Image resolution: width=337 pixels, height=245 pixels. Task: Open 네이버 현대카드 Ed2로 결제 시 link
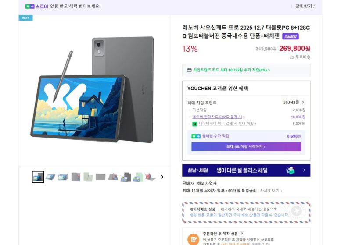coord(219,117)
